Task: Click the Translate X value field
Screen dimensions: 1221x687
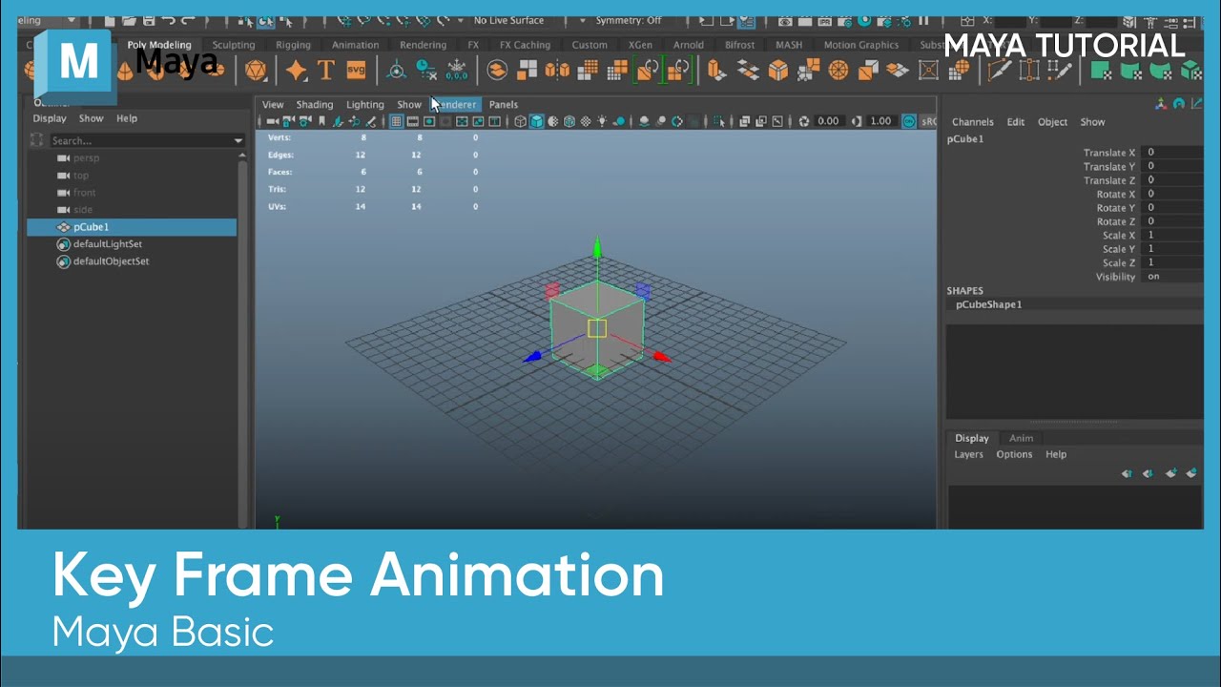Action: point(1172,153)
